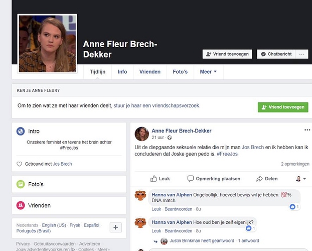Click Hanna van Alphen's avatar on second comment
This screenshot has height=251, width=312.
coord(140,223)
